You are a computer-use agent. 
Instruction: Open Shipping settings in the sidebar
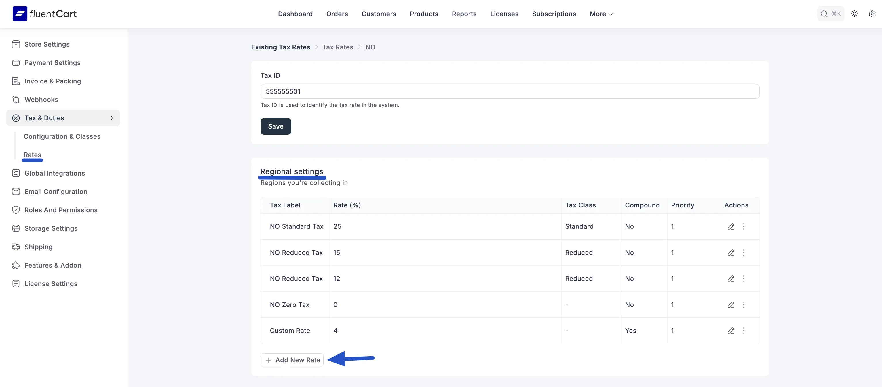tap(38, 247)
